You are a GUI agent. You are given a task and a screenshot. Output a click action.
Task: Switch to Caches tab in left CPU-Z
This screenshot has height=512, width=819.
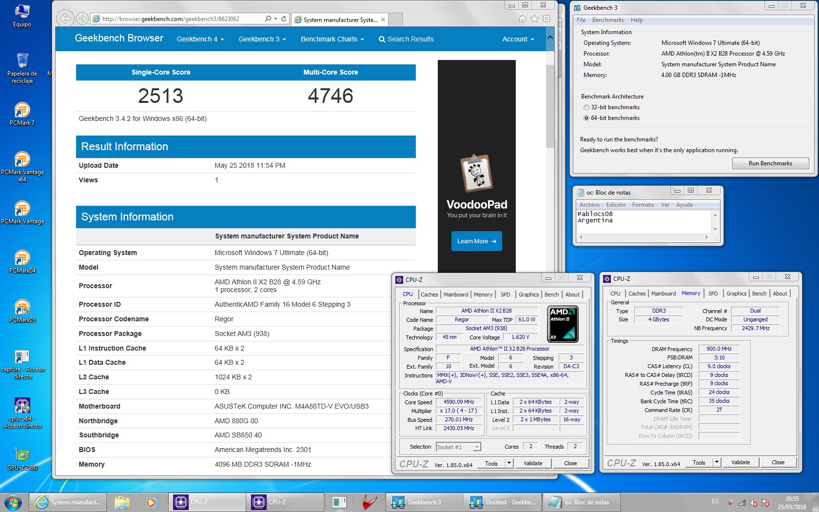point(429,295)
